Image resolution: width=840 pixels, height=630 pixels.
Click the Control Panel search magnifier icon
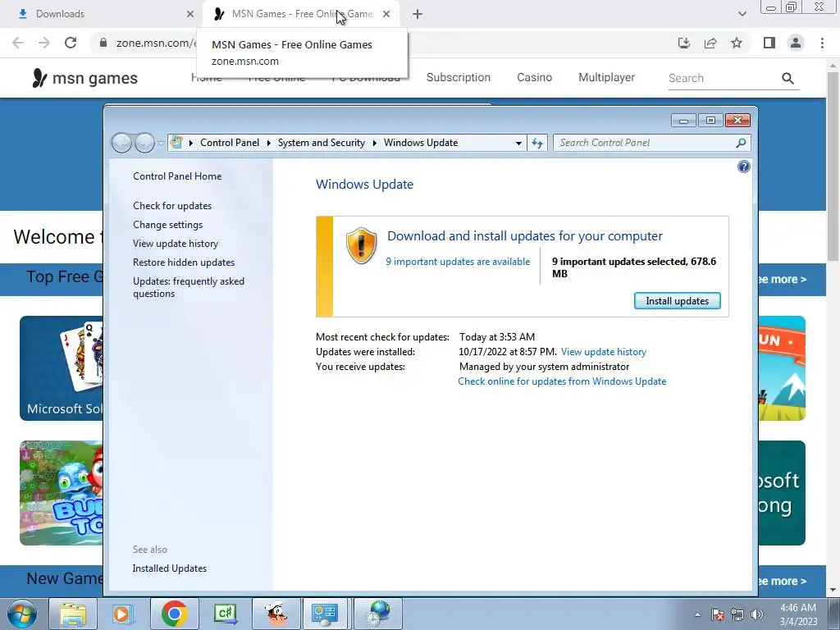[x=741, y=143]
